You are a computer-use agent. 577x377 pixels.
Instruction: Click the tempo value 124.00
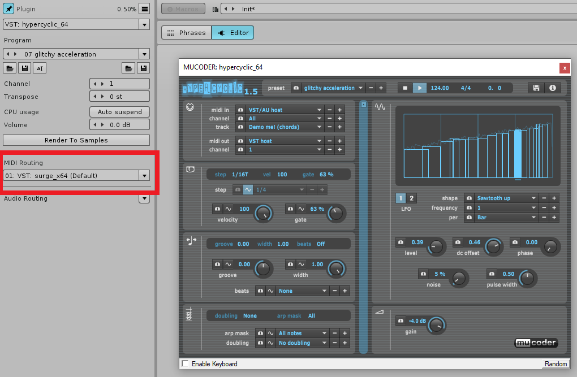pyautogui.click(x=440, y=88)
